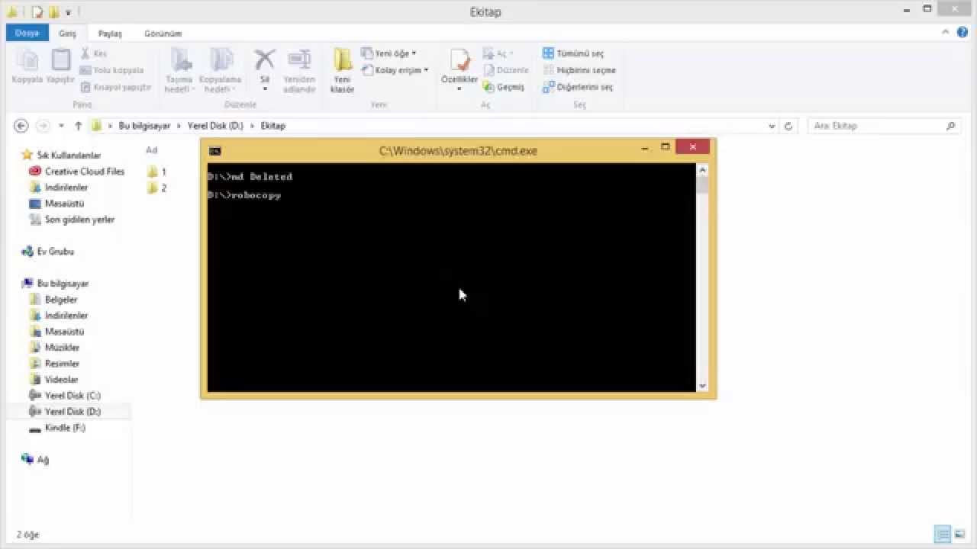This screenshot has height=549, width=977.
Task: Select Bu bilgisayar in the sidebar tree
Action: pyautogui.click(x=55, y=284)
